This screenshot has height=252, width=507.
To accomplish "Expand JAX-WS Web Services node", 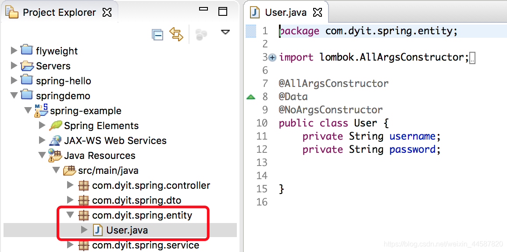I will 42,140.
